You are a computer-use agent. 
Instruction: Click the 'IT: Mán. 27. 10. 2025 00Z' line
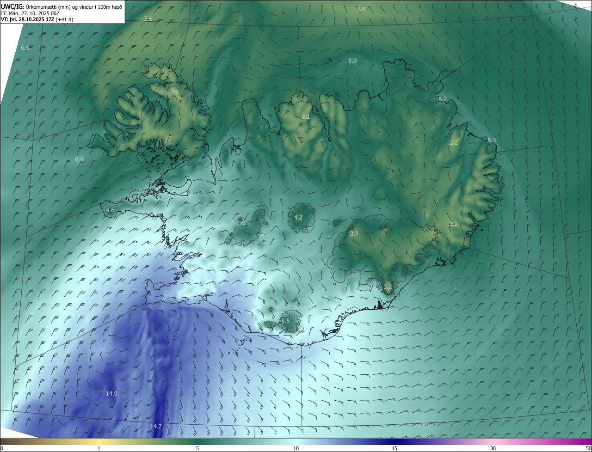pos(31,13)
